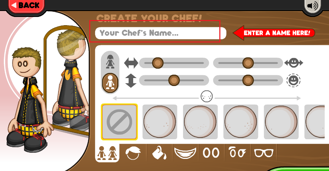Viewport: 329px width, 171px height.
Task: Select the male gender option
Action: click(110, 83)
